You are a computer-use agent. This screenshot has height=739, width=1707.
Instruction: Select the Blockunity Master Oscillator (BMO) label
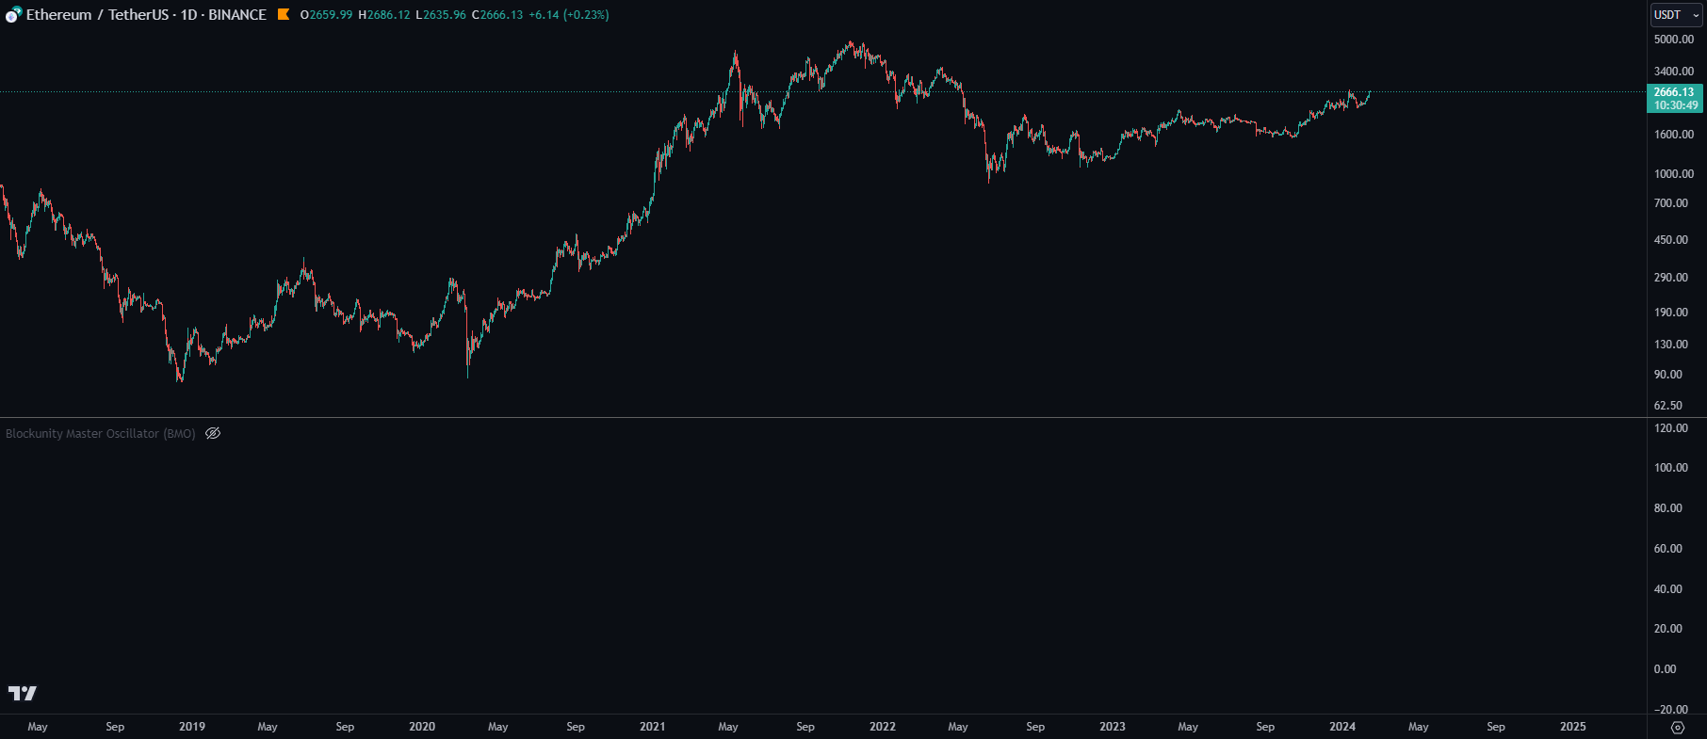(x=100, y=434)
